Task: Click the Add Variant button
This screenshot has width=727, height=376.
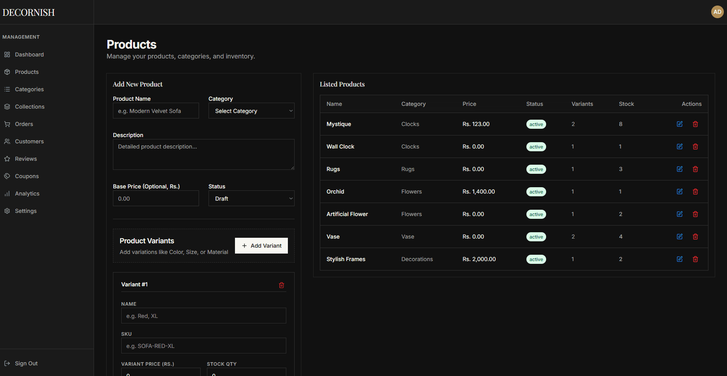Action: point(261,246)
